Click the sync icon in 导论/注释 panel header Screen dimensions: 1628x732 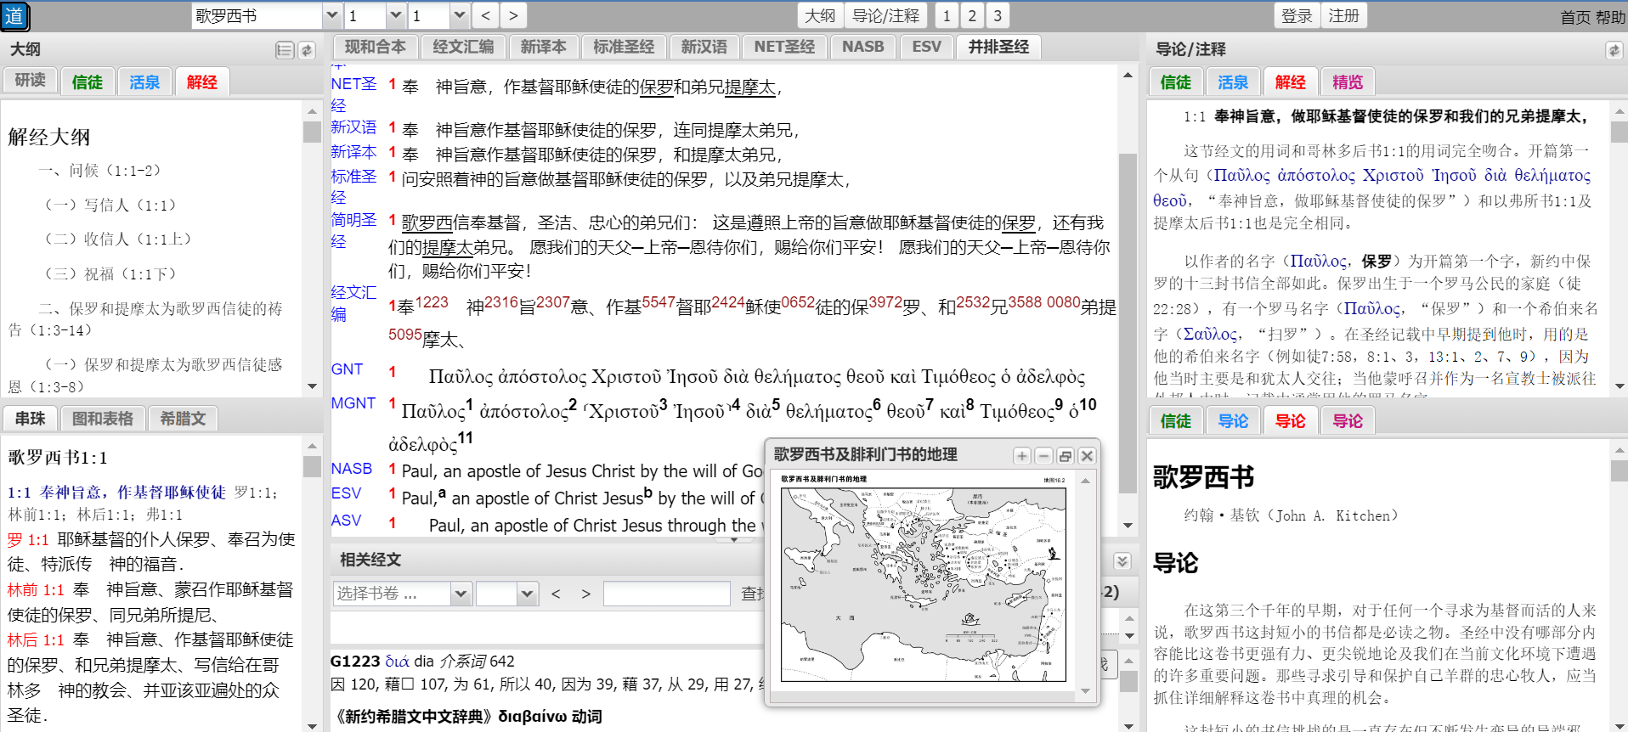click(1614, 50)
